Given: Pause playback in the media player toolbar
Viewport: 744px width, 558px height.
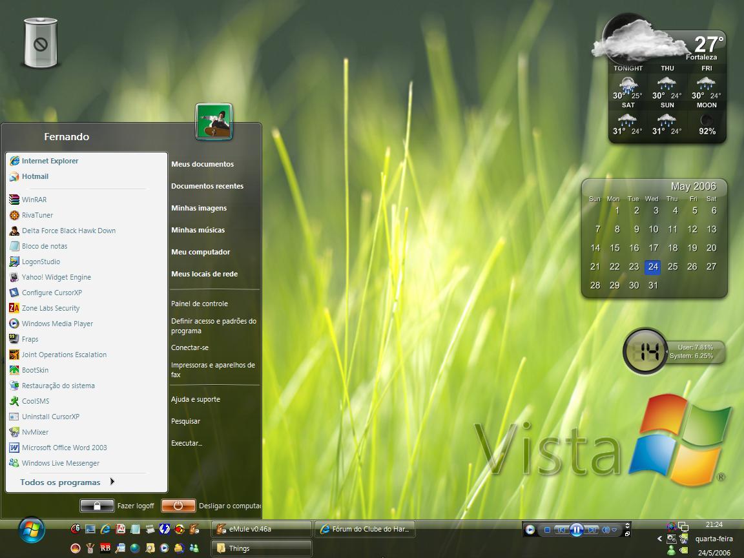Looking at the screenshot, I should (576, 530).
